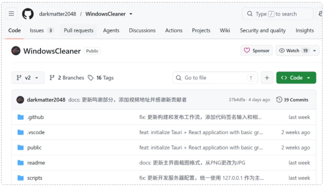Click the Public visibility badge
325x187 pixels.
point(92,51)
